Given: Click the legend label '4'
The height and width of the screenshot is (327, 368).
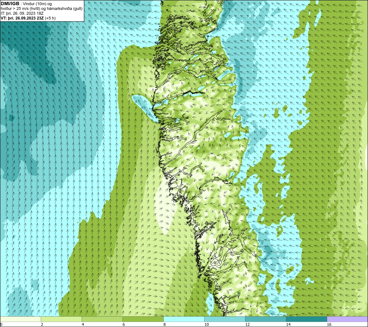Looking at the screenshot, I should [x=82, y=325].
